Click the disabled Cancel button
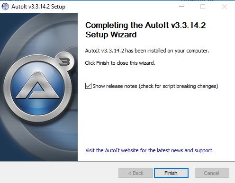Viewport: 235px width, 183px height. click(x=212, y=173)
